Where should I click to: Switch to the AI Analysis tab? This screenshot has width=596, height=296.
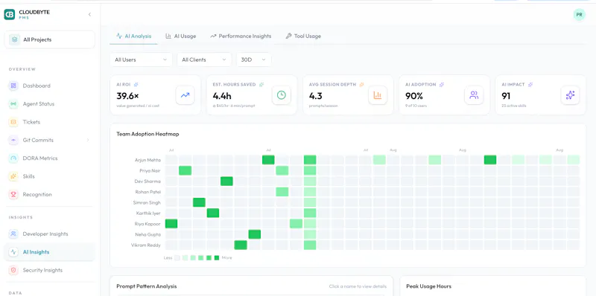(x=133, y=36)
